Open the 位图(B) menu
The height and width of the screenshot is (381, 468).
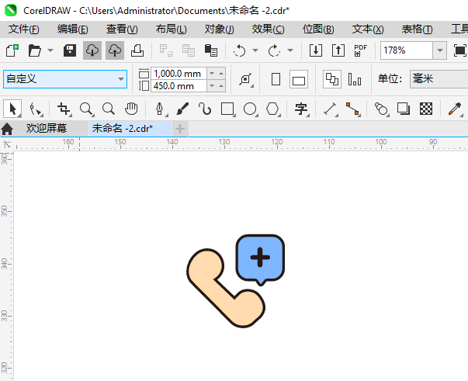click(318, 29)
